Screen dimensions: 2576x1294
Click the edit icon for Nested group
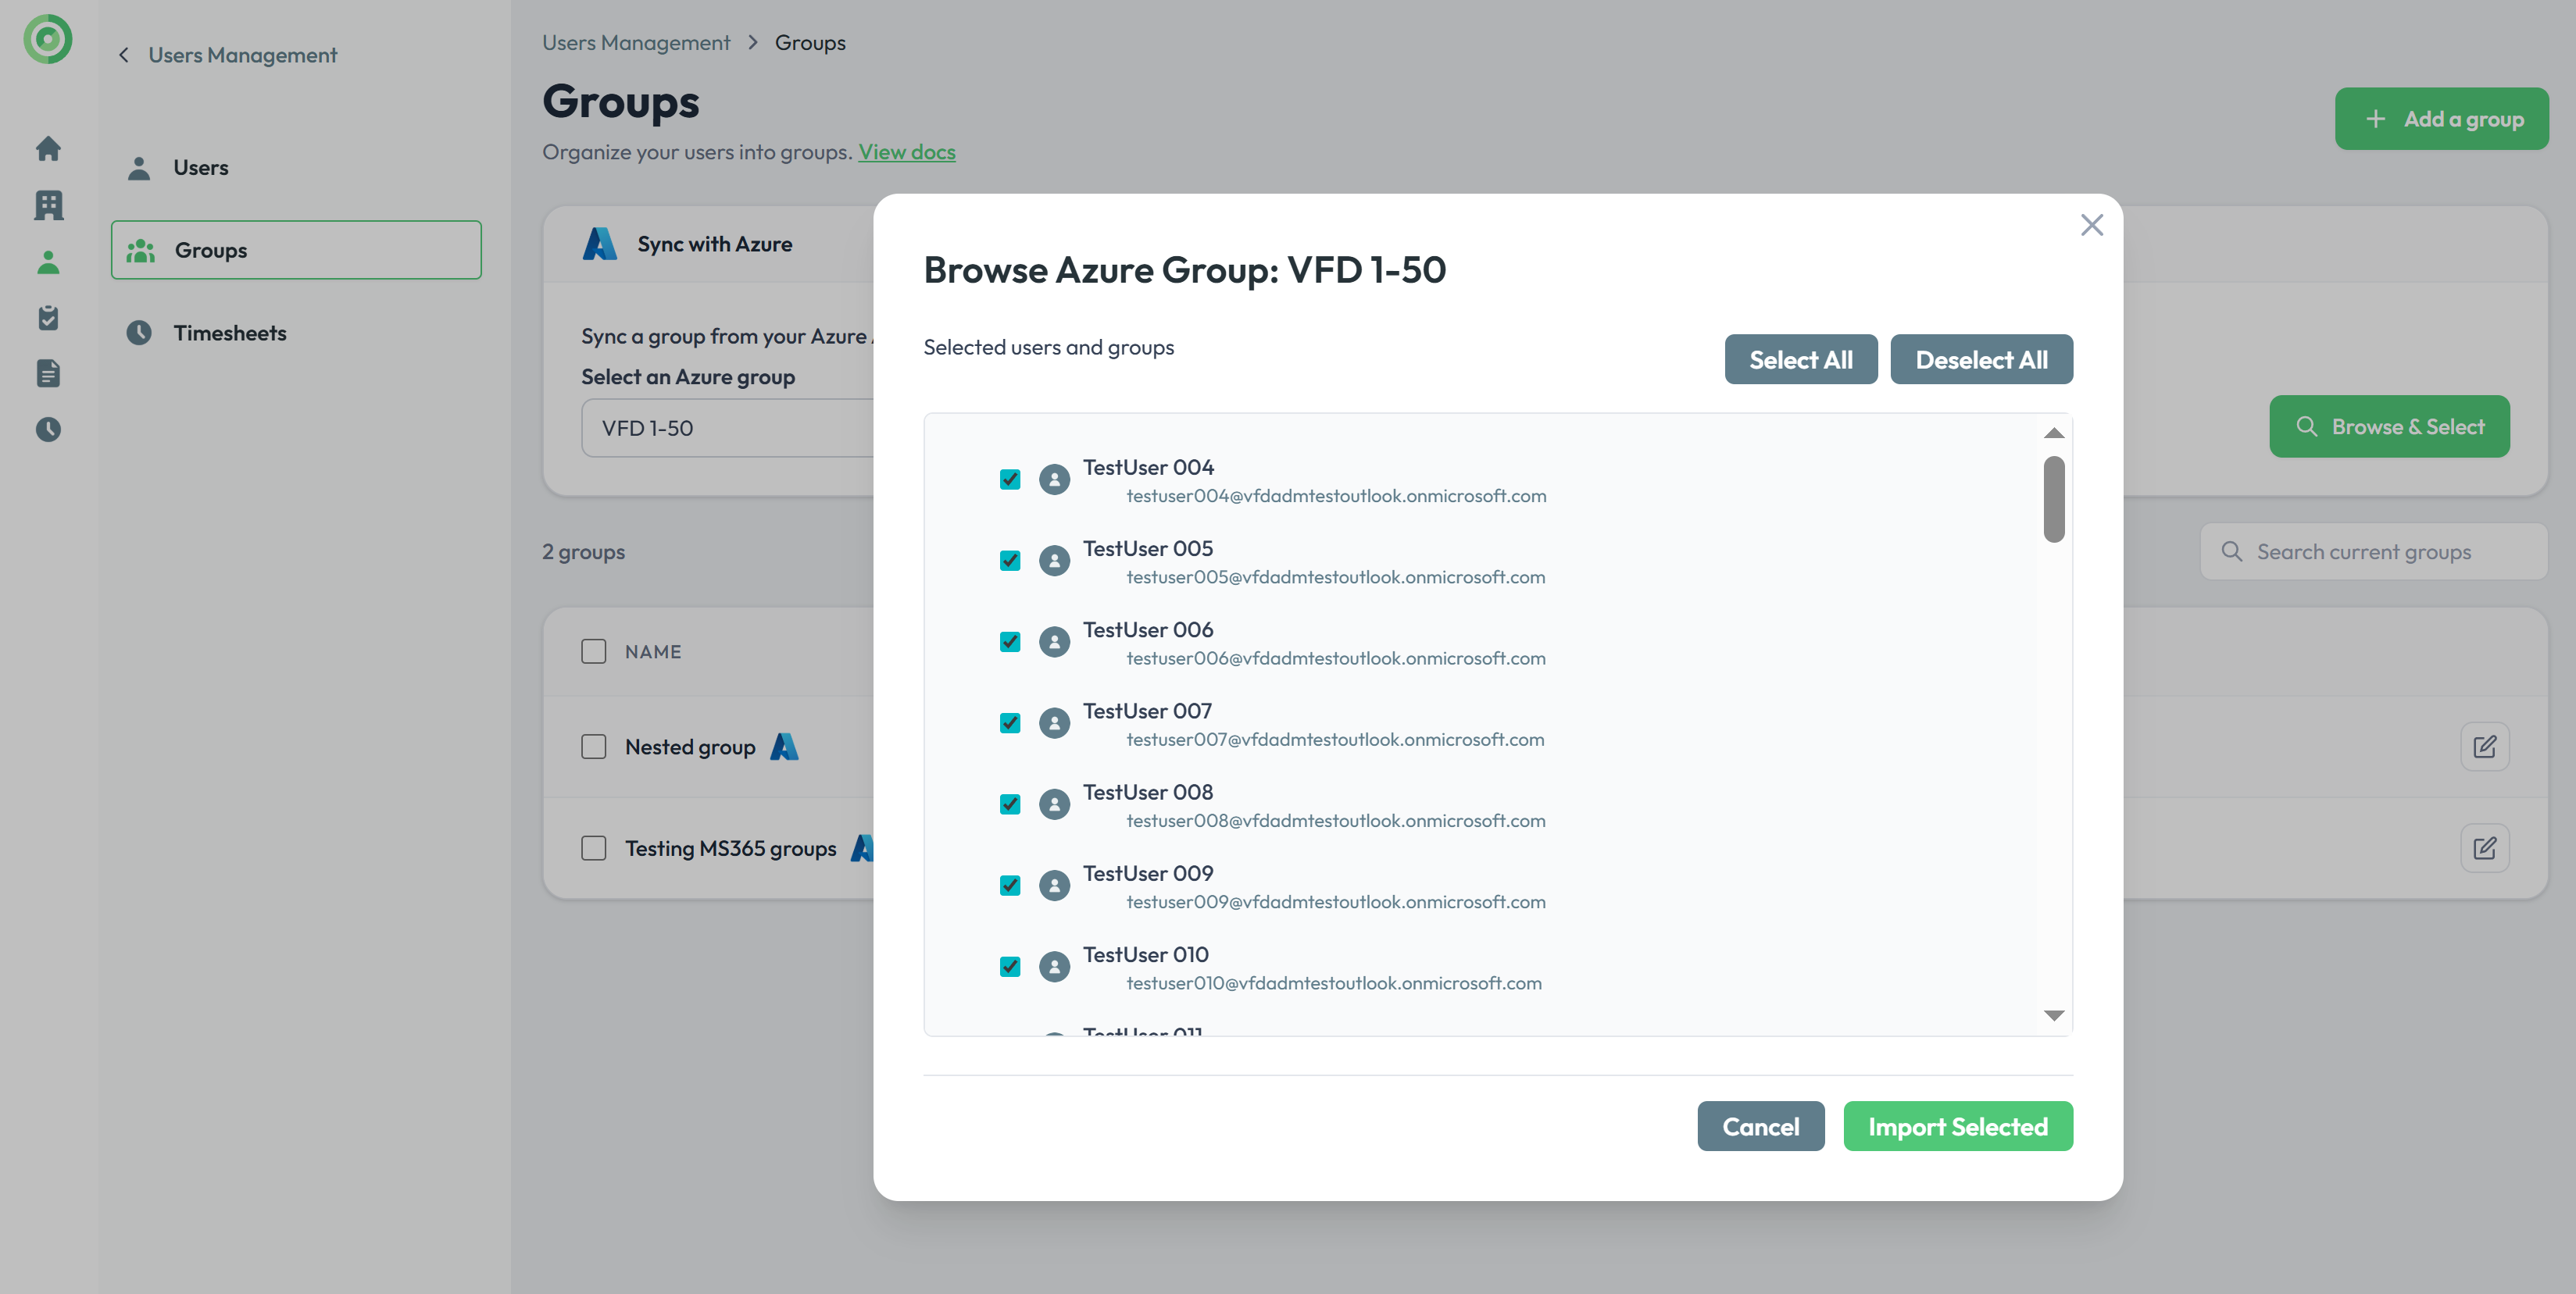click(x=2484, y=747)
